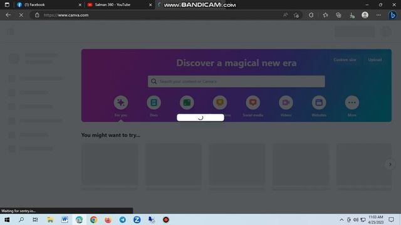Open the Windows Start menu
Image resolution: width=401 pixels, height=225 pixels.
click(x=7, y=219)
